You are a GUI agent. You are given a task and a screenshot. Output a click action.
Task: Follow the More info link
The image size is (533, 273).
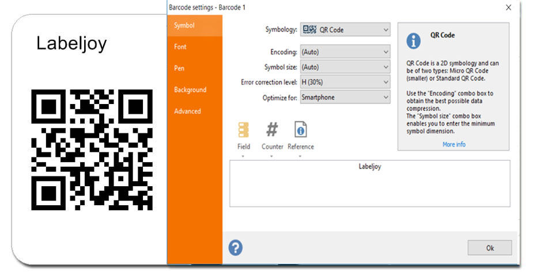click(454, 144)
